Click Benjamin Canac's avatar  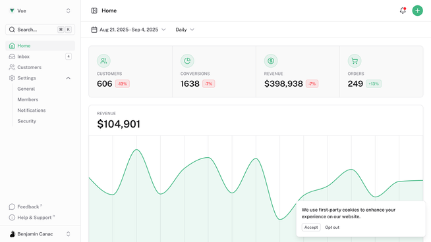point(12,234)
